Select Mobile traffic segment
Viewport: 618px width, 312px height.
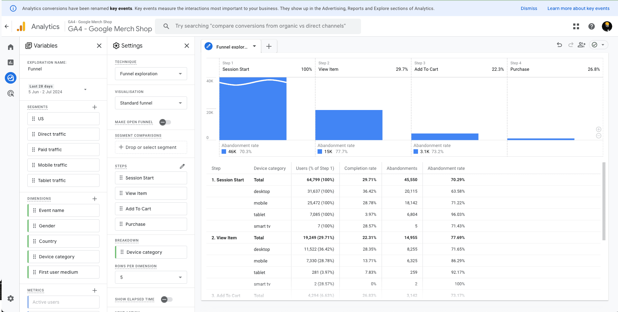(x=63, y=165)
